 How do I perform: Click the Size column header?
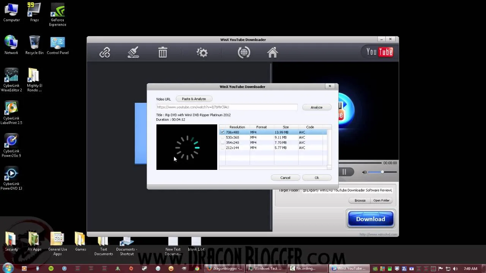click(x=286, y=127)
